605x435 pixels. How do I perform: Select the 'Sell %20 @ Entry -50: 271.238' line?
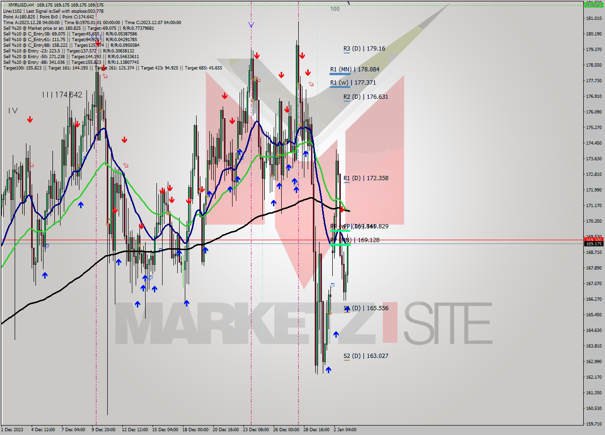[x=71, y=56]
